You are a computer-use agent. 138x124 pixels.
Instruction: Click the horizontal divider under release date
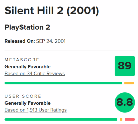tap(70, 50)
